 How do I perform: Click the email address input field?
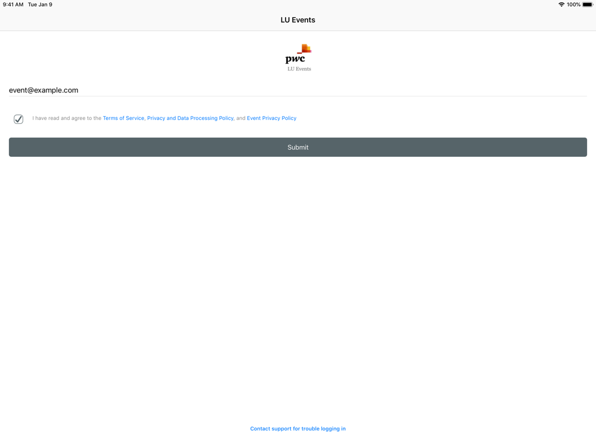(x=298, y=90)
